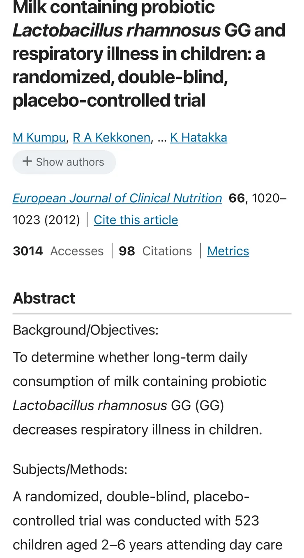Click italic Lactobacillus rhamnosus in abstract text
The image size is (304, 558).
click(90, 405)
